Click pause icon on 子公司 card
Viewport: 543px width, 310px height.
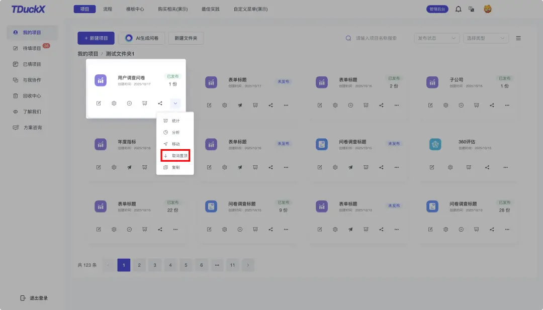coord(461,105)
